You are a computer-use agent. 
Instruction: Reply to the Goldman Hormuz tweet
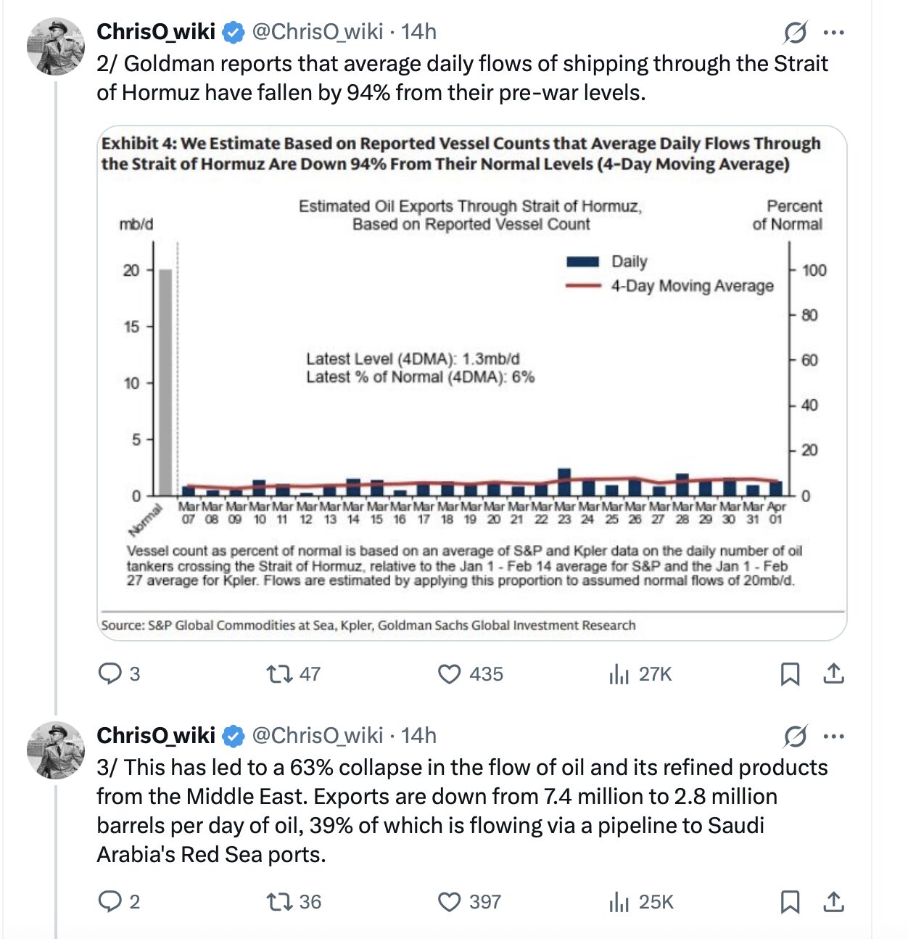(110, 674)
